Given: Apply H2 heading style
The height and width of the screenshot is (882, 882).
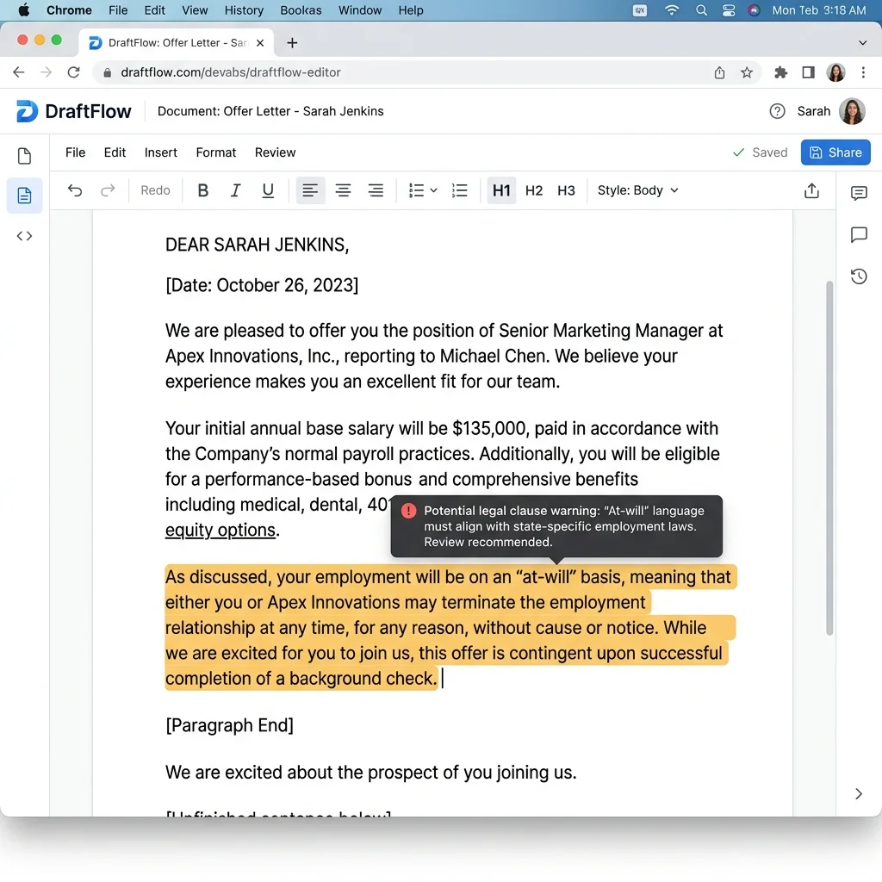Looking at the screenshot, I should (x=534, y=190).
